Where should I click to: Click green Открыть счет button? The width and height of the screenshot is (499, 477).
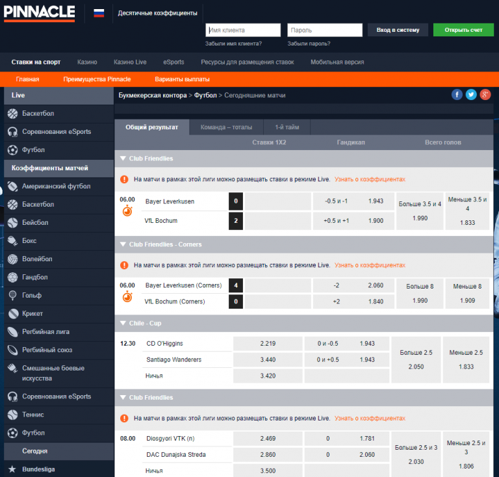point(463,30)
